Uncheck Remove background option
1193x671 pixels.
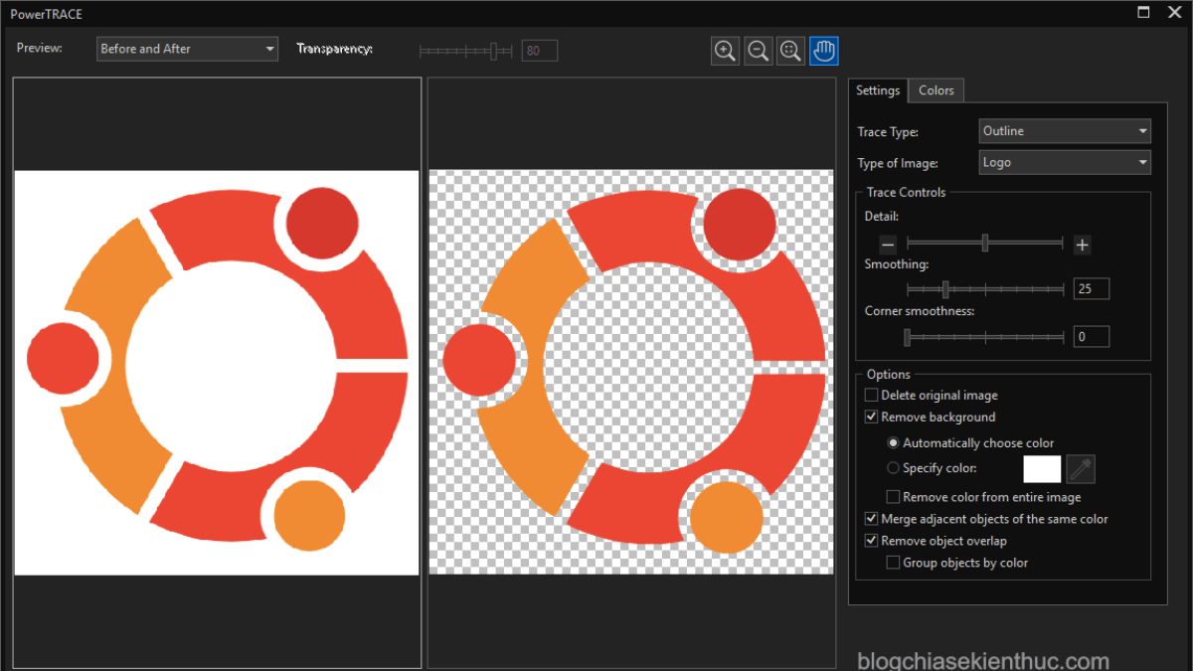pos(872,418)
